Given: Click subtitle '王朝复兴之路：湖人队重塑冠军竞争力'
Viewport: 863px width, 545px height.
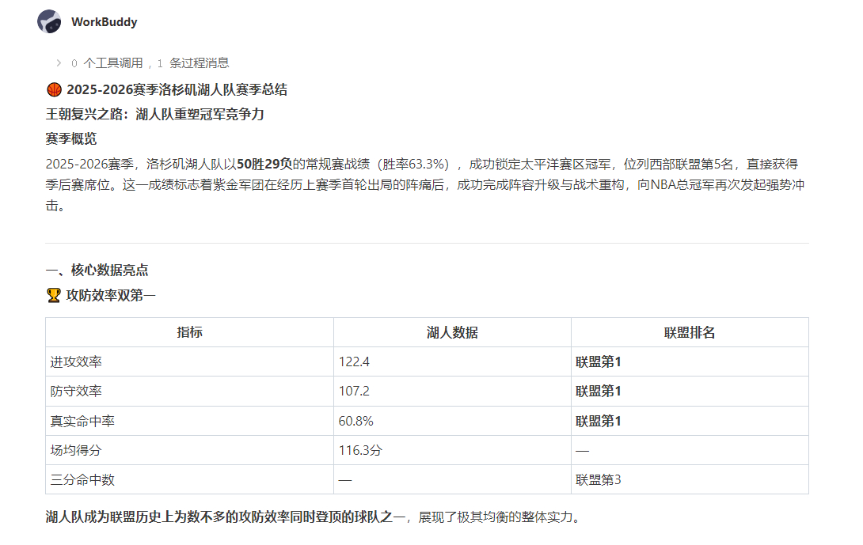Looking at the screenshot, I should click(x=154, y=115).
